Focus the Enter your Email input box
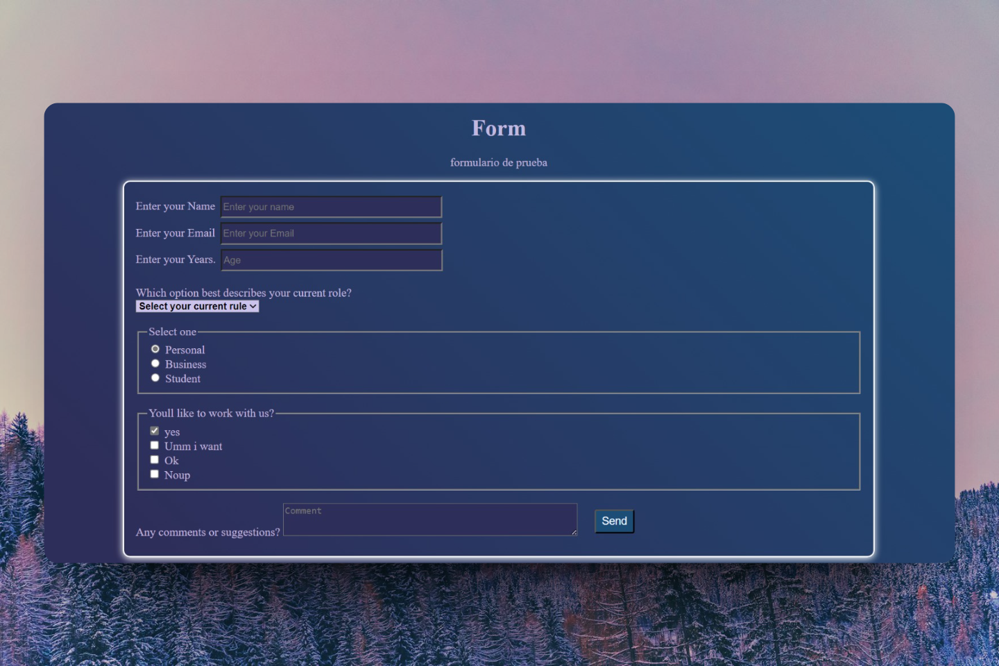The image size is (999, 666). click(x=331, y=233)
